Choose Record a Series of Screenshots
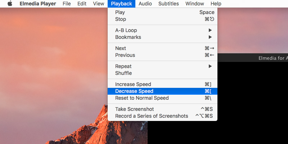The height and width of the screenshot is (144, 288). pos(162,116)
